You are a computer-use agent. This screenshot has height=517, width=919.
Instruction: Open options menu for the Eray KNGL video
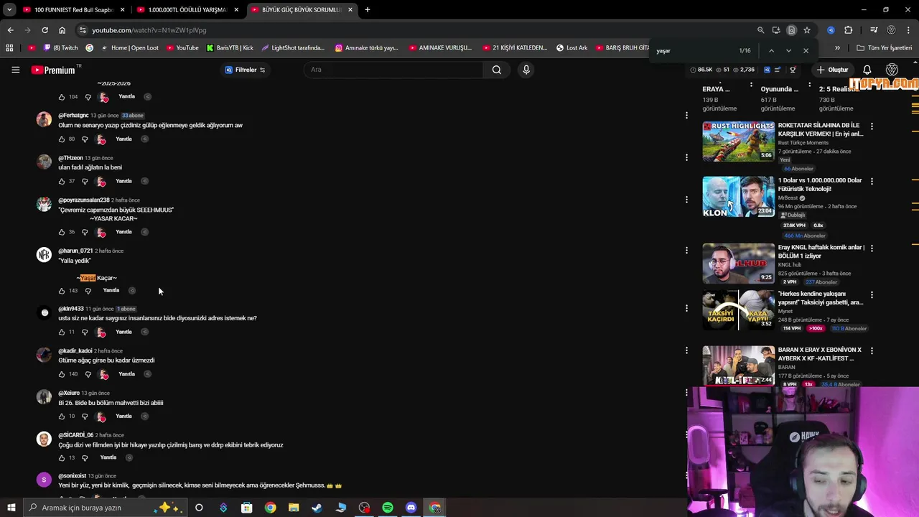click(872, 248)
